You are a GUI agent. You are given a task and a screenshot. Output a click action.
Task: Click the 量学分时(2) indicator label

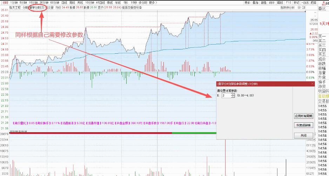(x=37, y=7)
